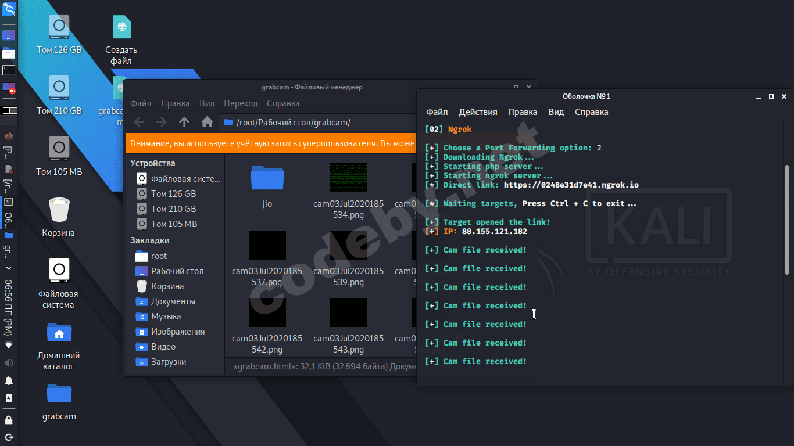Select Том 210 GB in the Устройства list
The height and width of the screenshot is (446, 794).
(x=173, y=209)
